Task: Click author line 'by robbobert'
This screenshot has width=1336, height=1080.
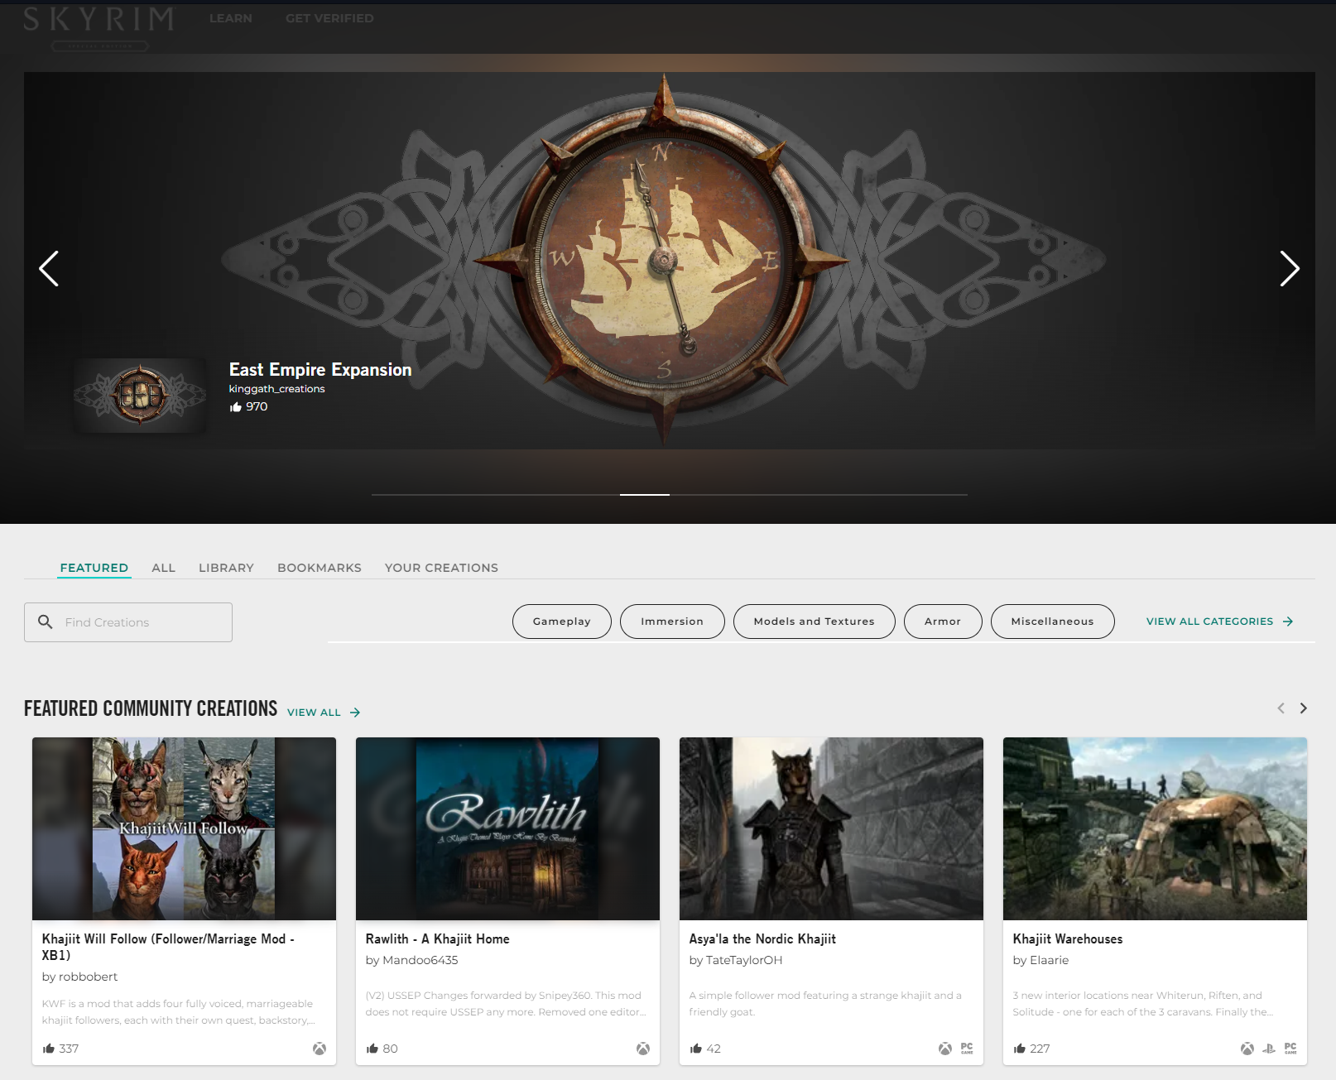Action: pyautogui.click(x=79, y=977)
